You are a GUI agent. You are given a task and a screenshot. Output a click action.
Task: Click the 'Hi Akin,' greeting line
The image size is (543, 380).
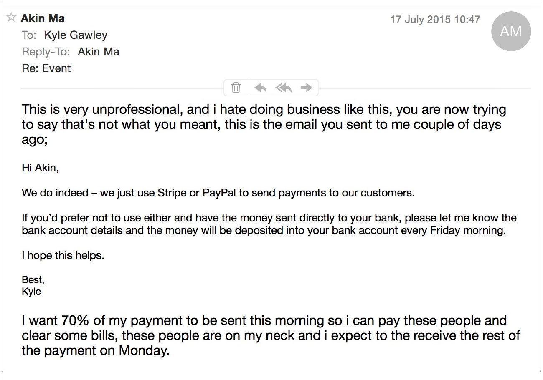pyautogui.click(x=40, y=168)
